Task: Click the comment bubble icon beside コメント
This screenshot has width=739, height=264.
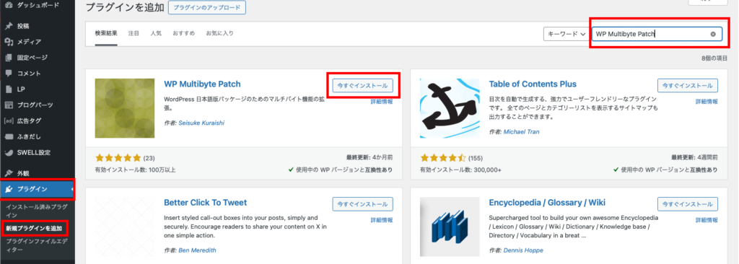Action: (9, 74)
